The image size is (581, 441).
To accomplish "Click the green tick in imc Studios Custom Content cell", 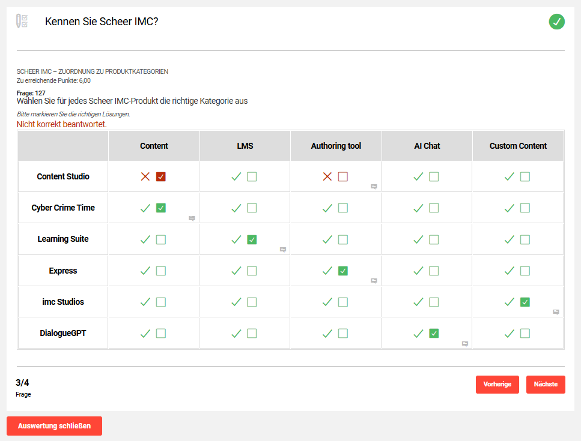I will pyautogui.click(x=510, y=302).
